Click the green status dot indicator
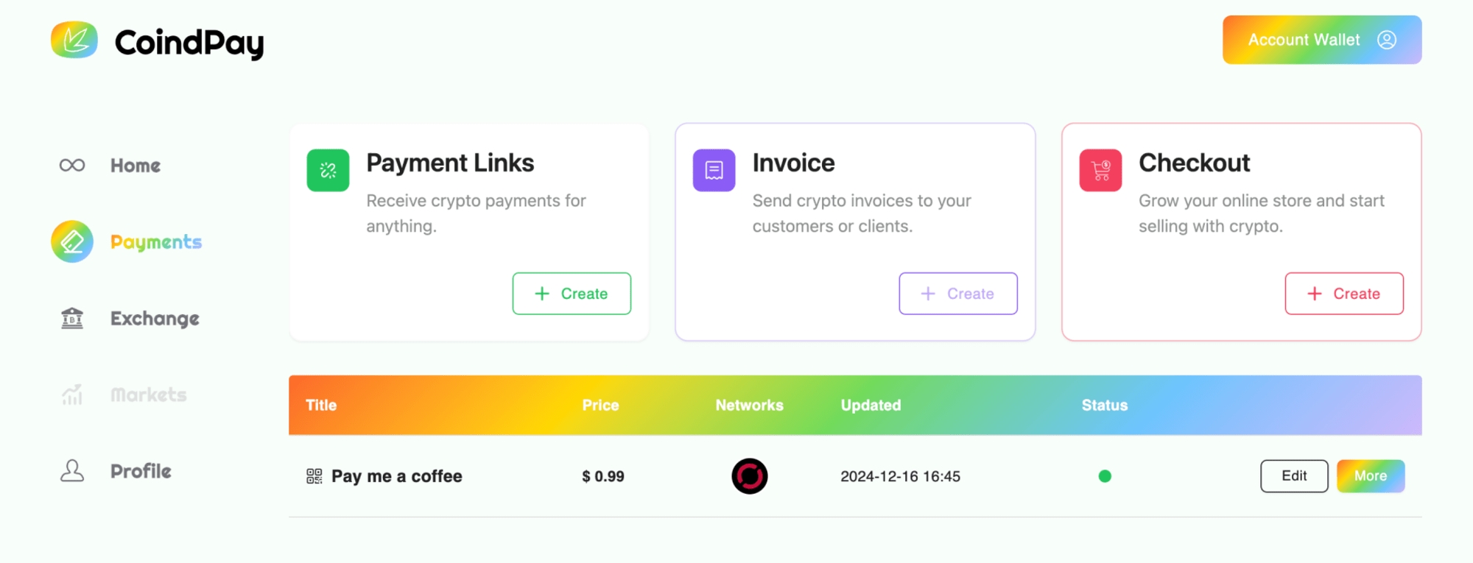 [1105, 476]
